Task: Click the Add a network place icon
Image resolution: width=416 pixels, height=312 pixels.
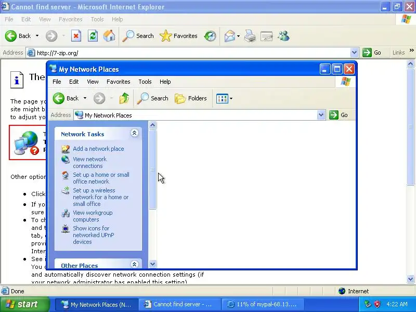Action: tap(66, 149)
